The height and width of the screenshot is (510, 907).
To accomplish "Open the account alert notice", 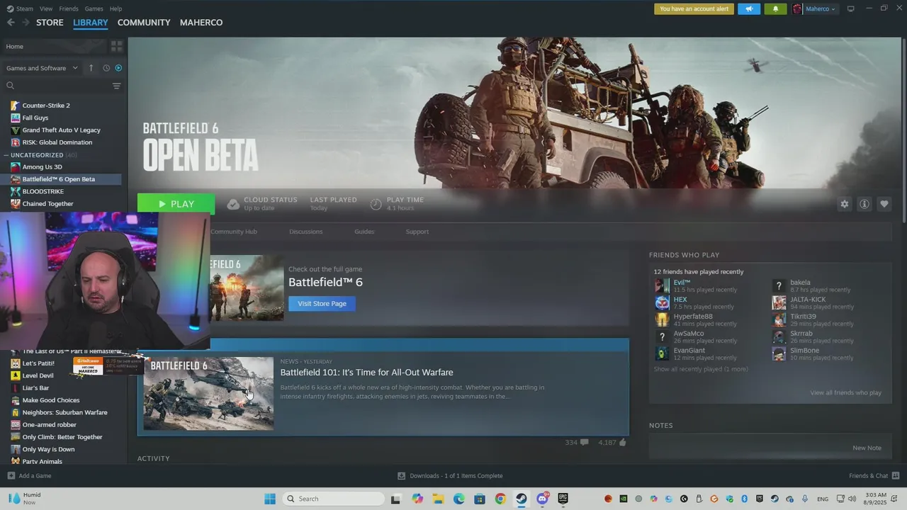I will click(x=694, y=9).
